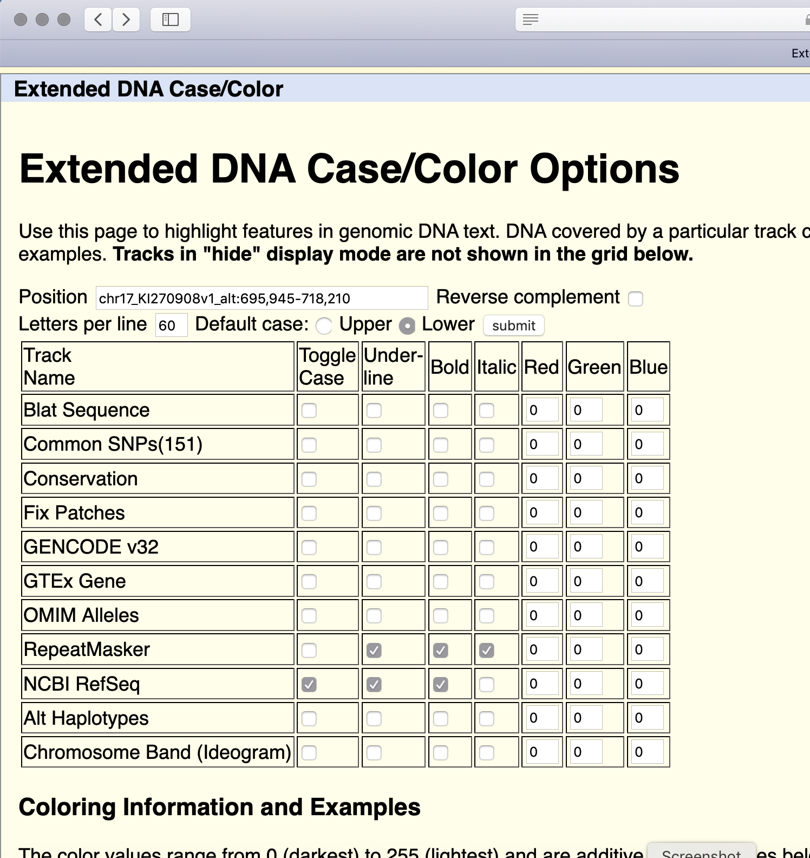810x858 pixels.
Task: Uncheck the RepeatMasker Italic checkbox
Action: 487,650
